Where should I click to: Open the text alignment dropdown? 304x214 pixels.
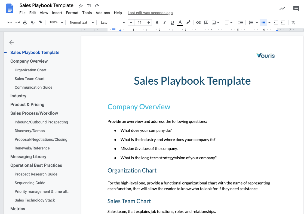229,23
